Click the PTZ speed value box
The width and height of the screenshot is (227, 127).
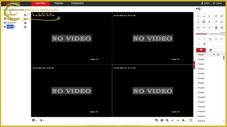(223, 34)
